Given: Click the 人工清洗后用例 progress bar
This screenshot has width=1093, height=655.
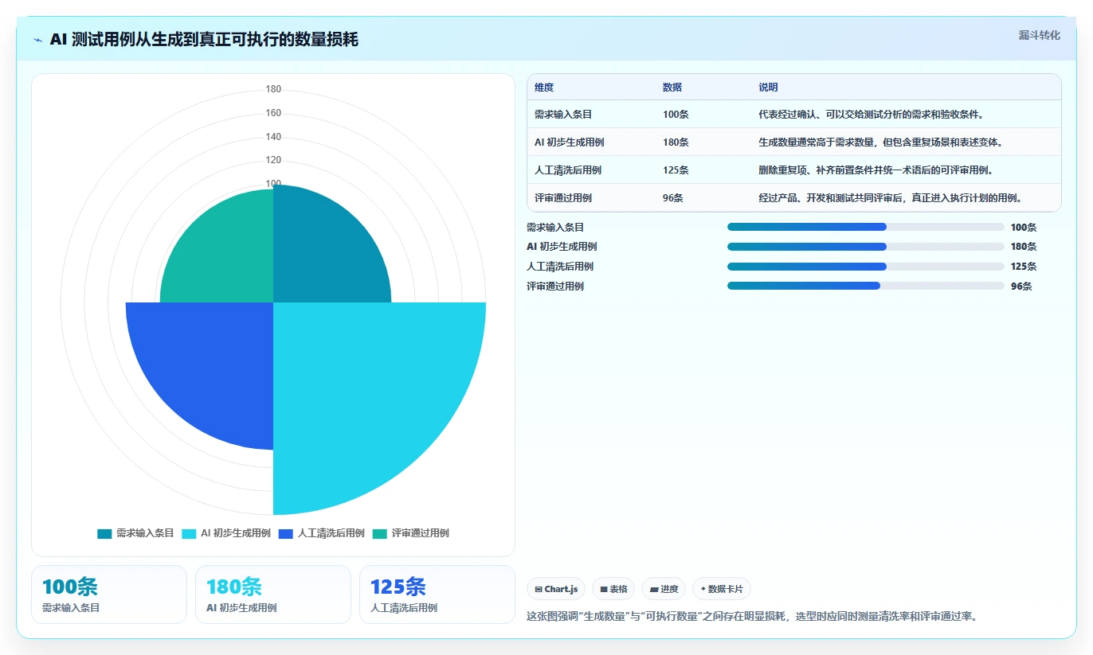Looking at the screenshot, I should [866, 267].
